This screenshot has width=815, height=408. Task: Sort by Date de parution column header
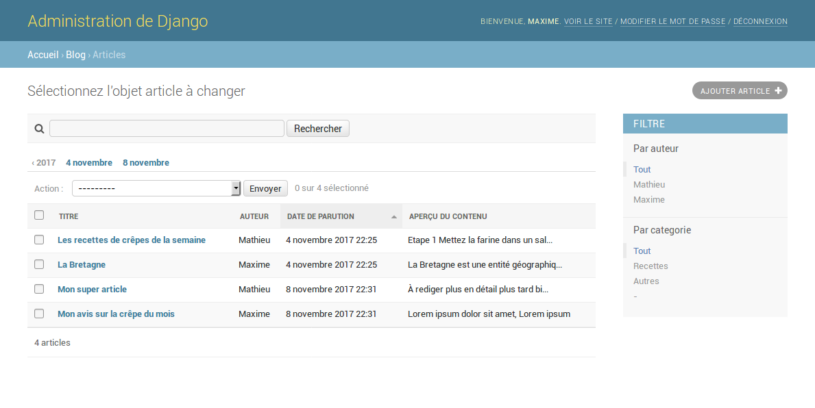coord(321,216)
